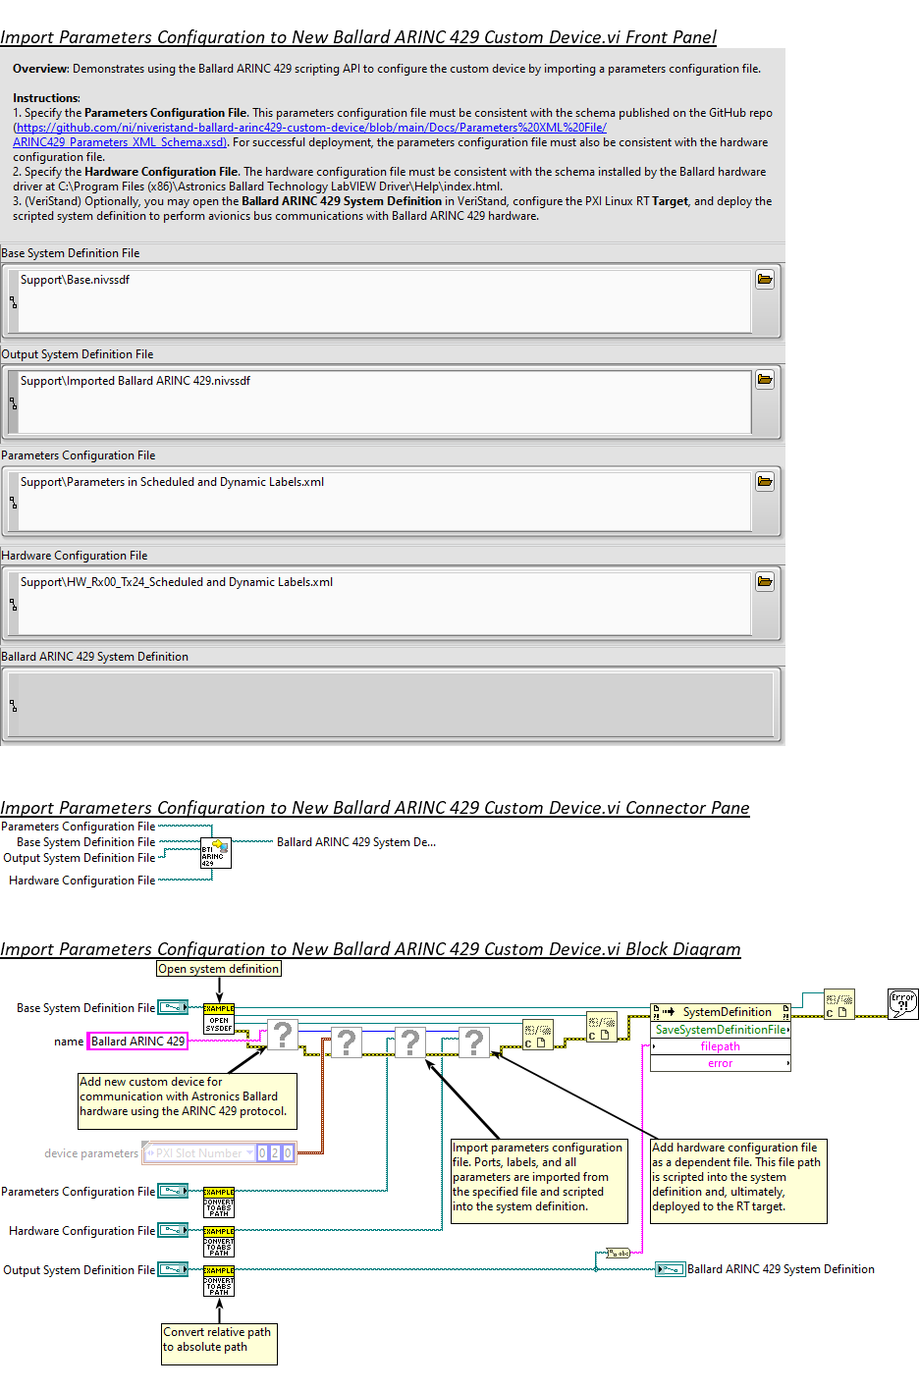Click the SaveSystemDefinitionFile method selector
919x1390 pixels.
[721, 1030]
